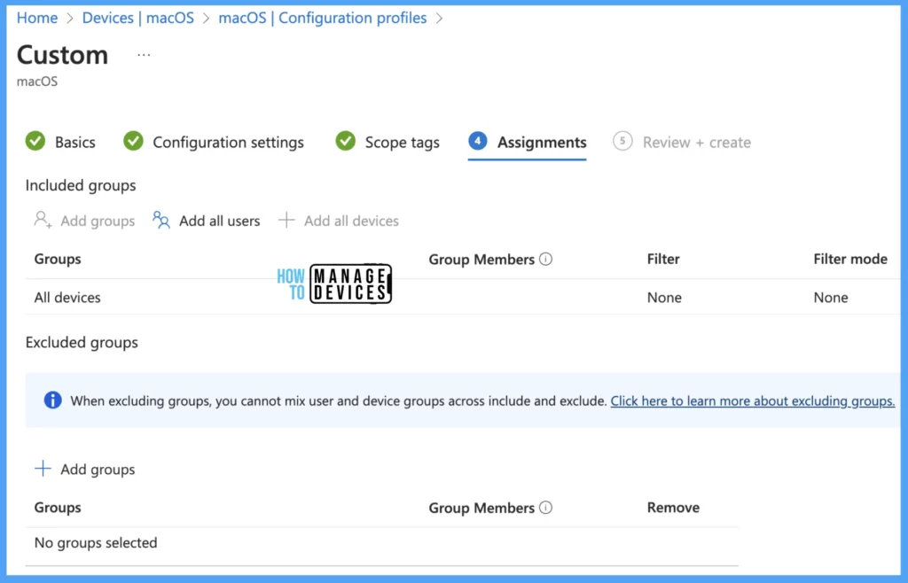Click the step 4 circle icon
This screenshot has height=583, width=908.
pos(478,141)
